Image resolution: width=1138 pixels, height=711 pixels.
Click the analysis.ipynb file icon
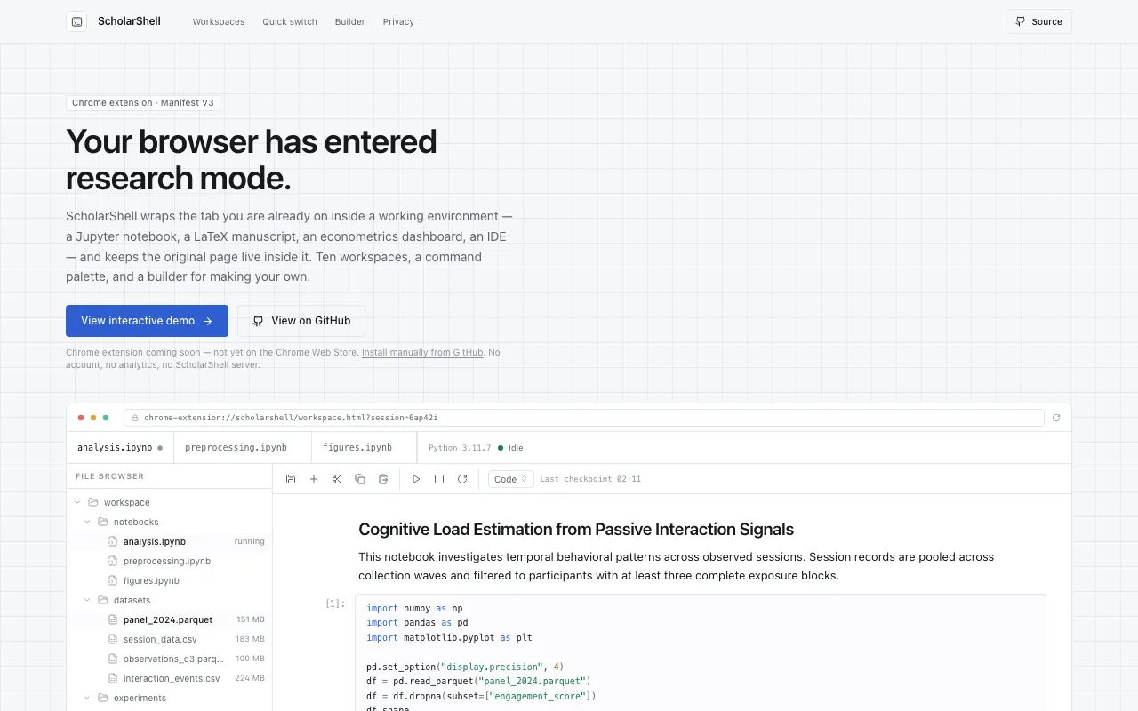pos(113,541)
